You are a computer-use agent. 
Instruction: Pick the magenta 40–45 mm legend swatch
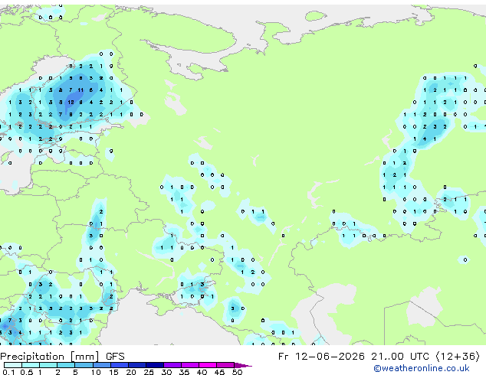[208, 365]
